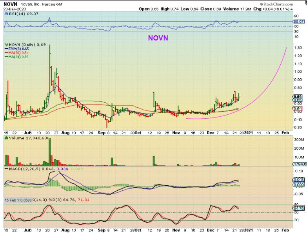Click Sep label on the price panel date axis

click(x=102, y=133)
